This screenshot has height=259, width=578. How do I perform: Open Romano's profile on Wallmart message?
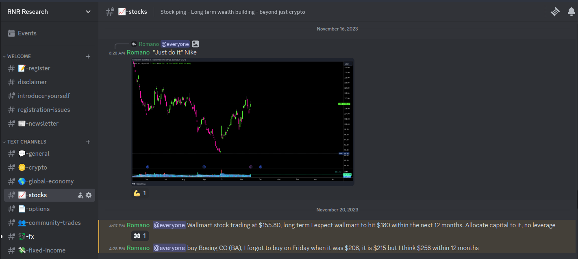point(138,225)
